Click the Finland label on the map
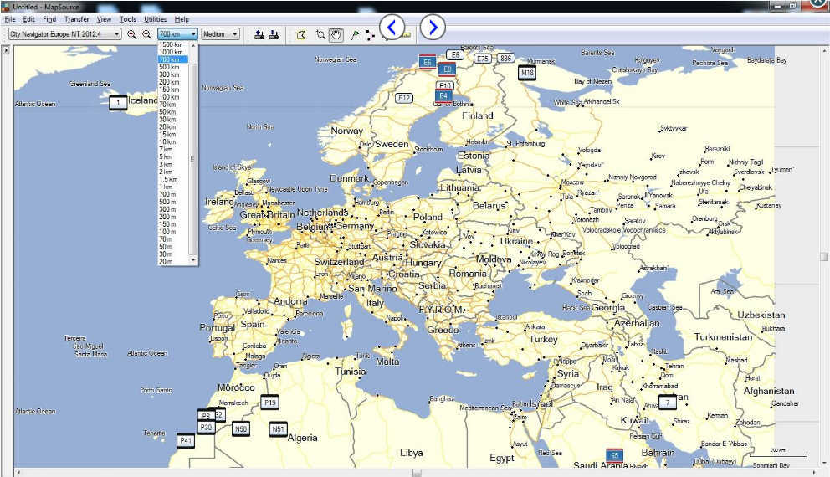Viewport: 830px width, 477px height. coord(478,115)
